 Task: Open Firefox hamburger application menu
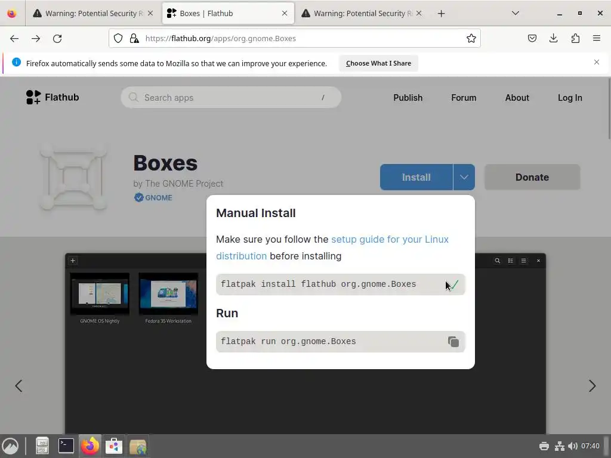pyautogui.click(x=597, y=38)
